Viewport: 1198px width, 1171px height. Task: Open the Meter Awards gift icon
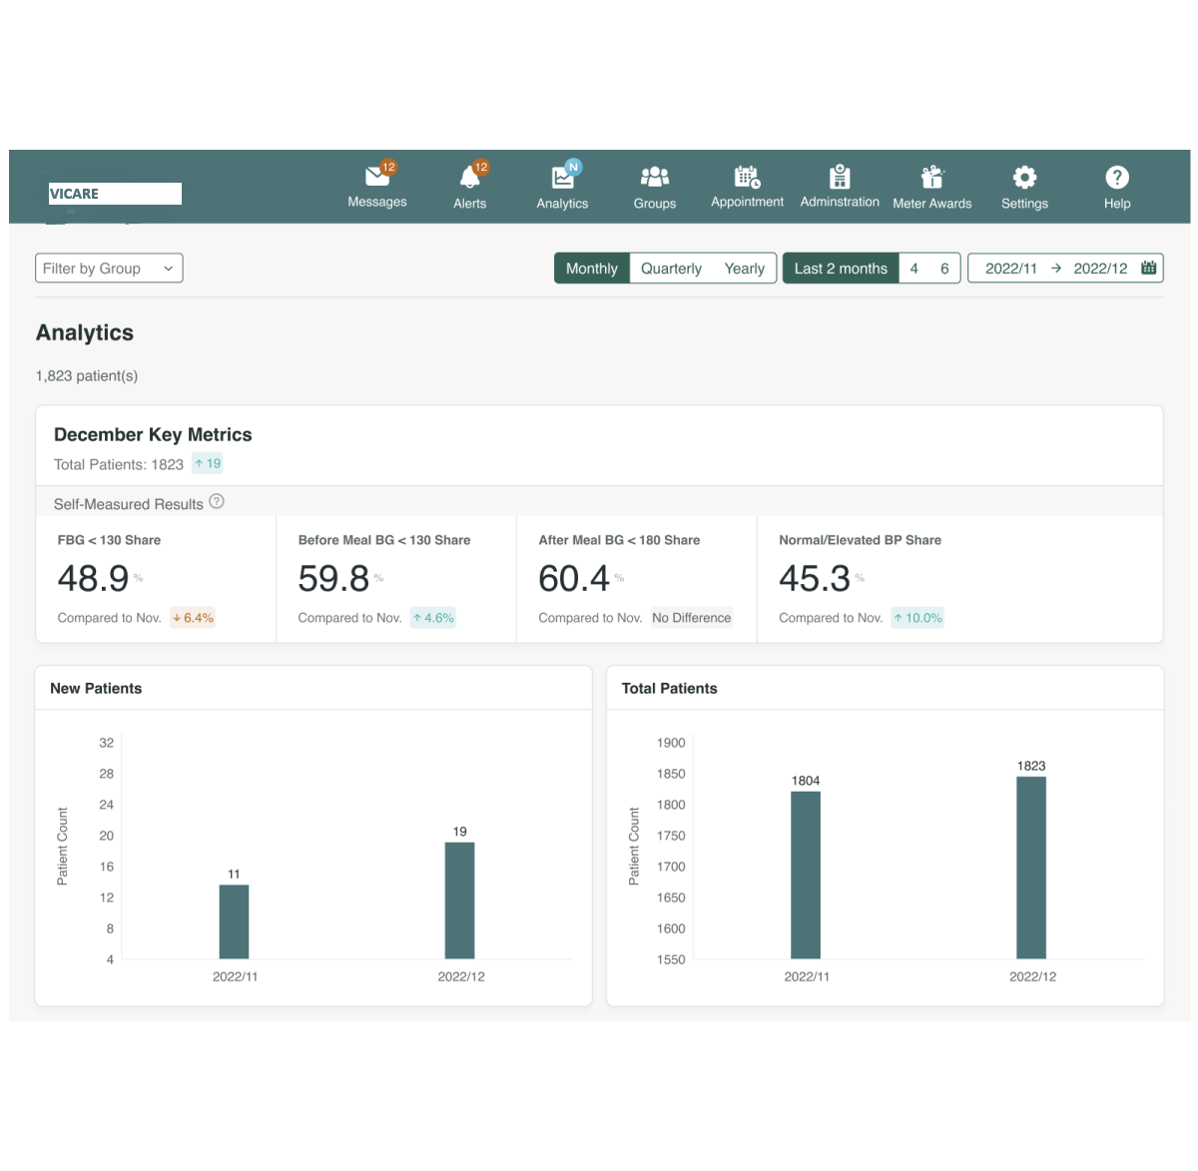click(931, 178)
